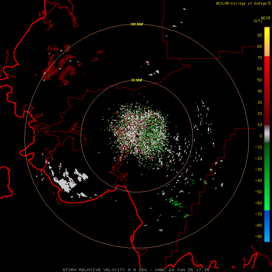Click the 90 knot value on the color scale

point(260,35)
